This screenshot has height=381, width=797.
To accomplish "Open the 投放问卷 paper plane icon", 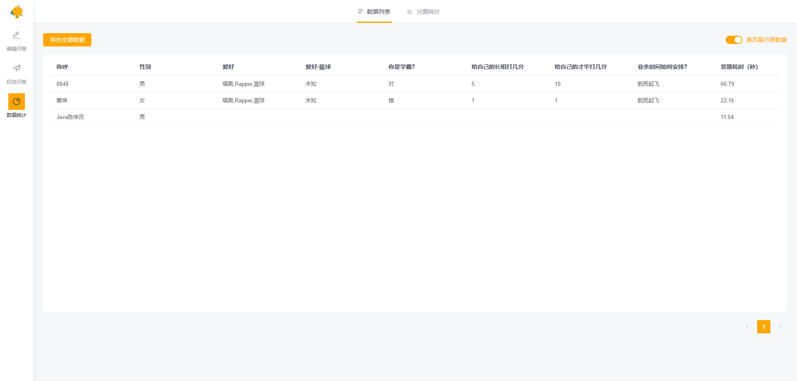I will pos(17,68).
